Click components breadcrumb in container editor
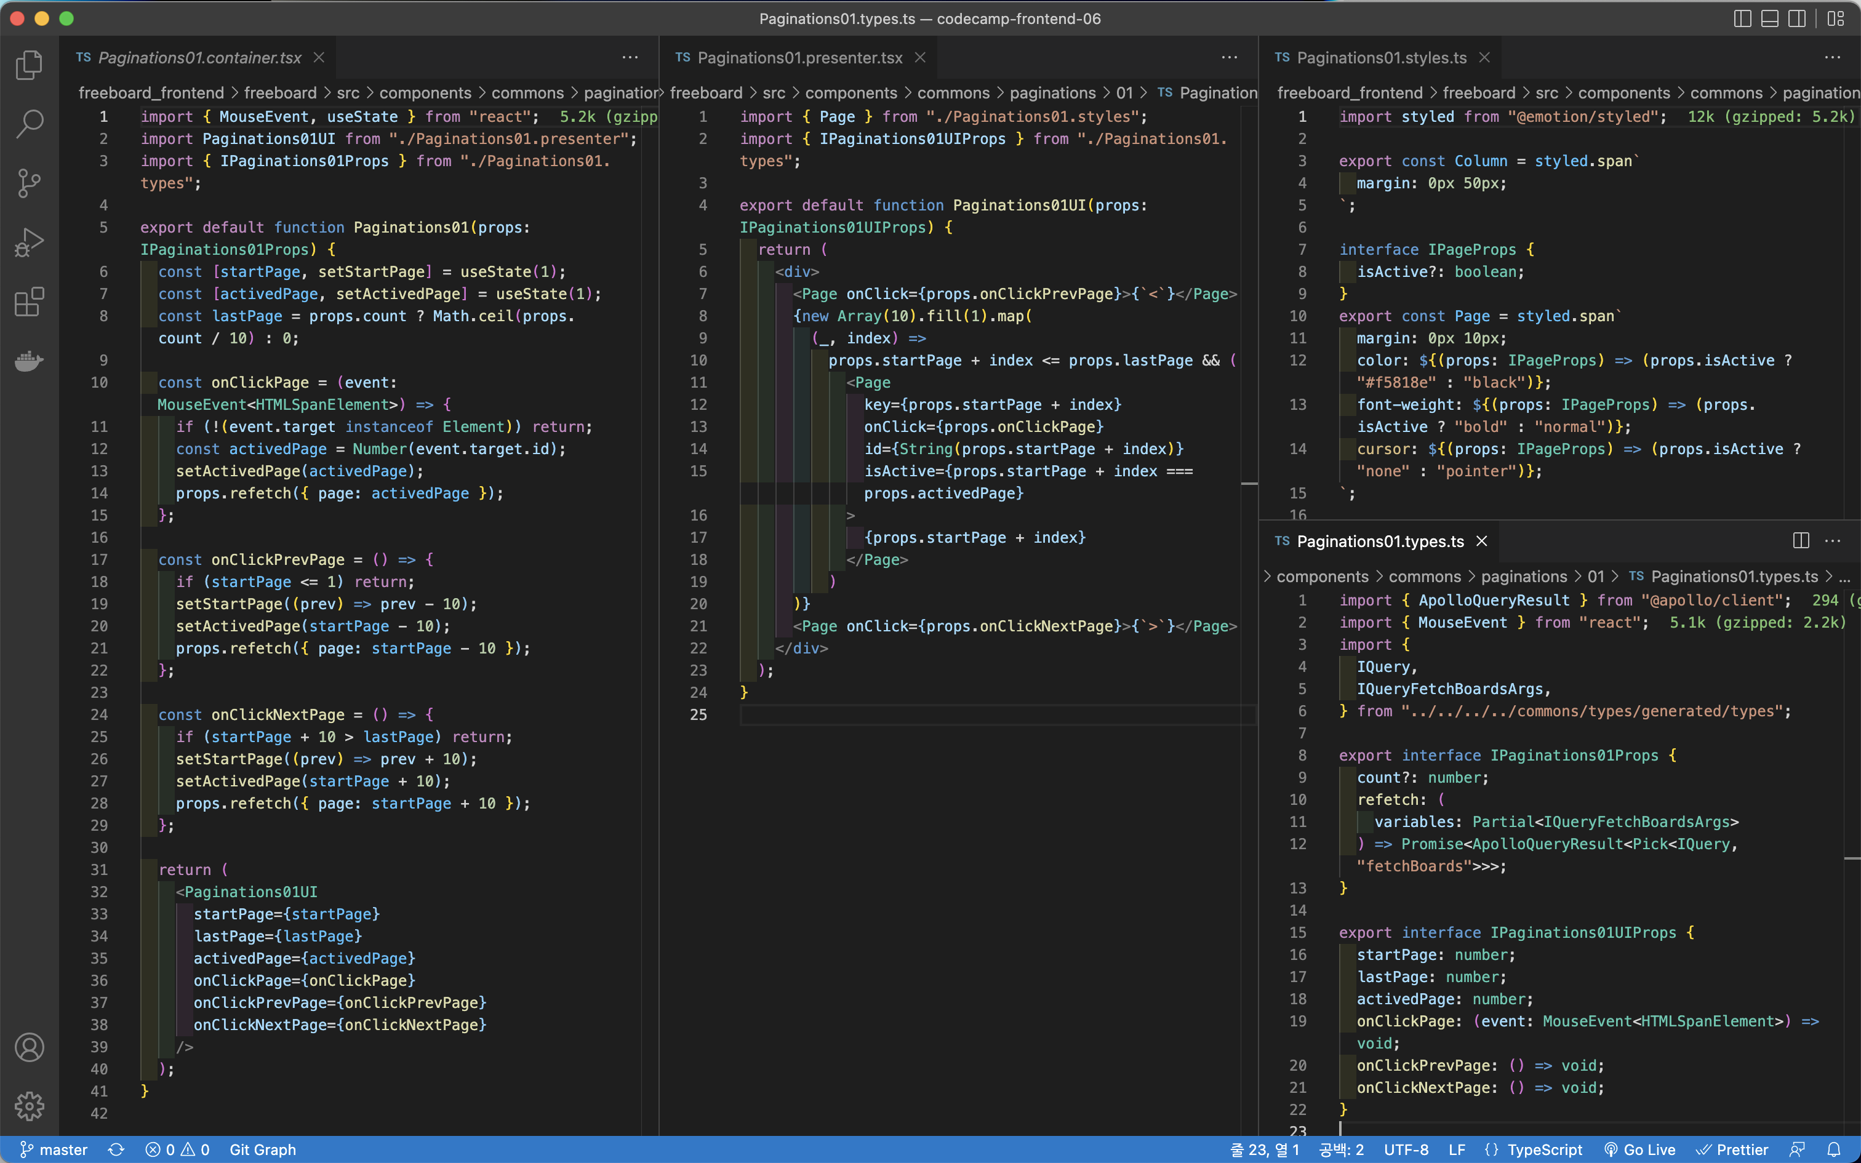Screen dimensions: 1861x1163 pyautogui.click(x=425, y=93)
